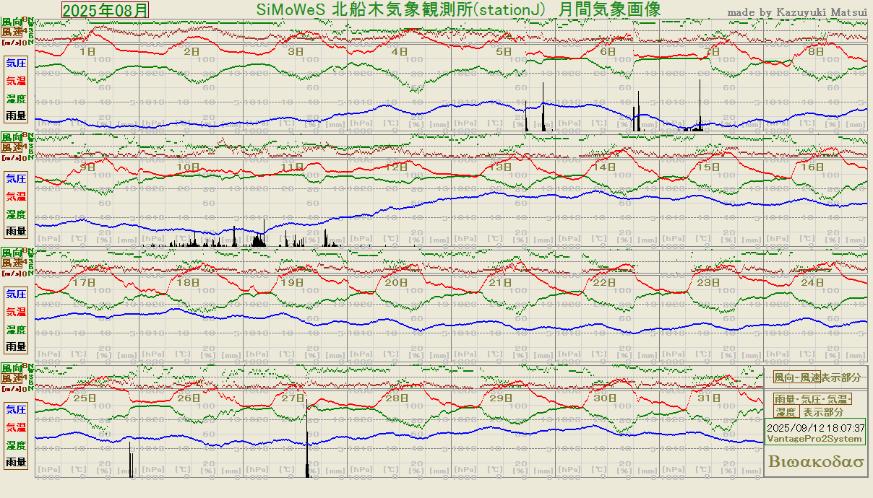Click the SiMoWeS 北船木気象観測所 title text

458,9
